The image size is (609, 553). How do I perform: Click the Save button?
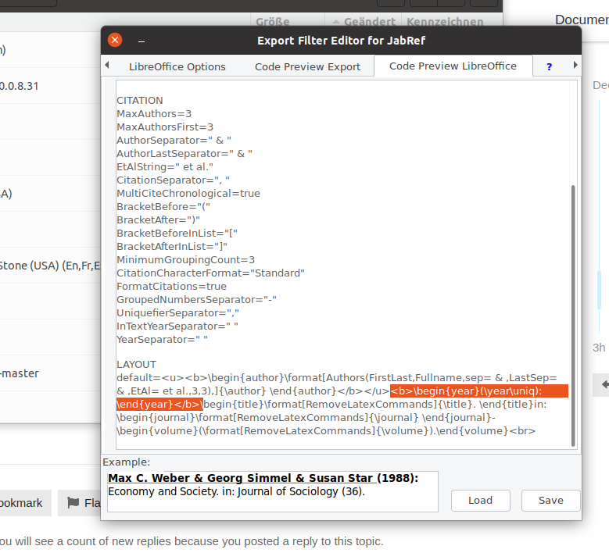pos(550,500)
